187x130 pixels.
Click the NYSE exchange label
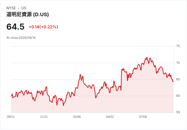(11, 8)
